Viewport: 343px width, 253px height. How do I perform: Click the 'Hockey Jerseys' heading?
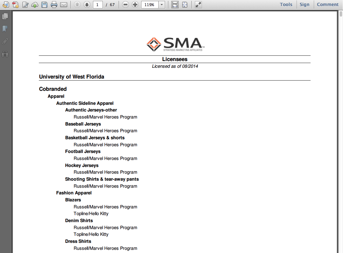tap(82, 166)
